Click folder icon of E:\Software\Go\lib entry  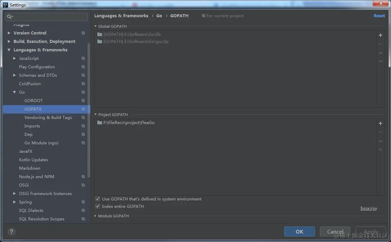[x=100, y=34]
